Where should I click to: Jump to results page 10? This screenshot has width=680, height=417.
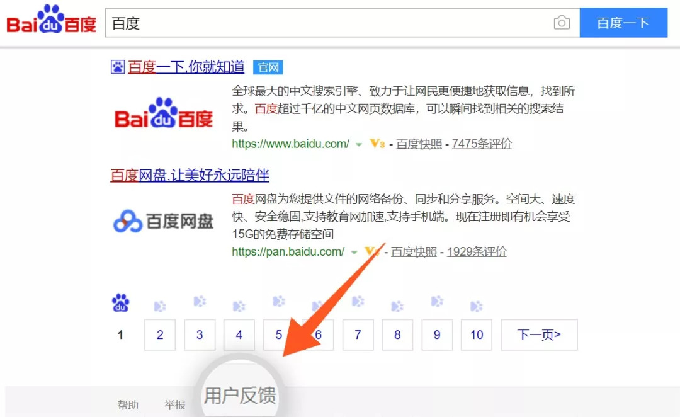coord(476,334)
